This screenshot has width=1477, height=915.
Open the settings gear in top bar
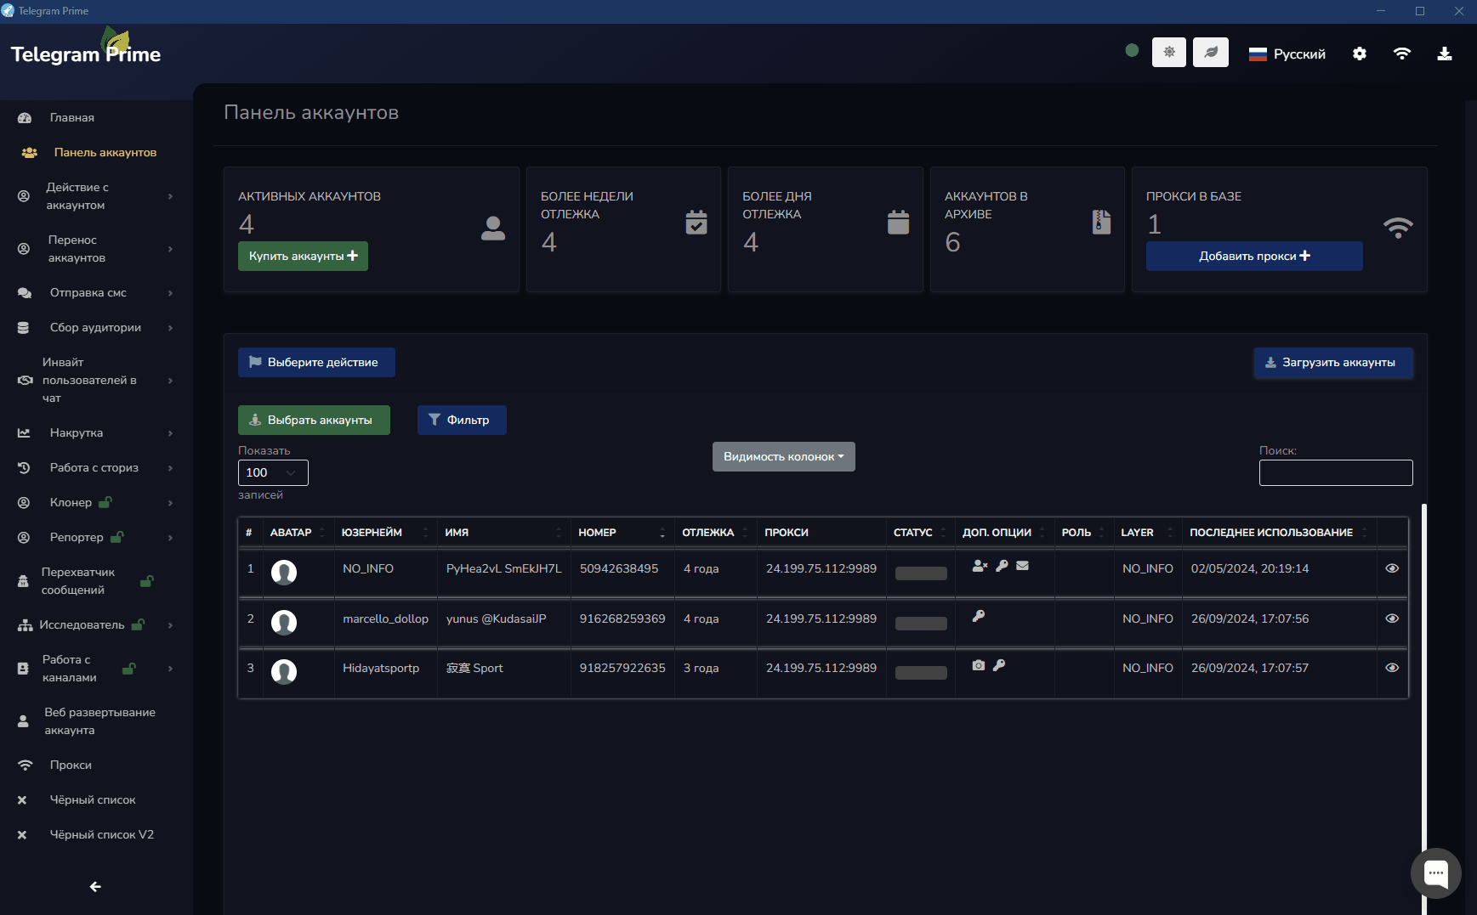click(1360, 54)
